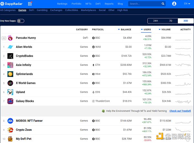Click the Crypto Zoon dapp icon
Image resolution: width=194 pixels, height=143 pixels.
10,130
